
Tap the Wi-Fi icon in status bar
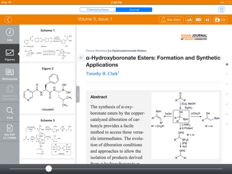coord(10,2)
